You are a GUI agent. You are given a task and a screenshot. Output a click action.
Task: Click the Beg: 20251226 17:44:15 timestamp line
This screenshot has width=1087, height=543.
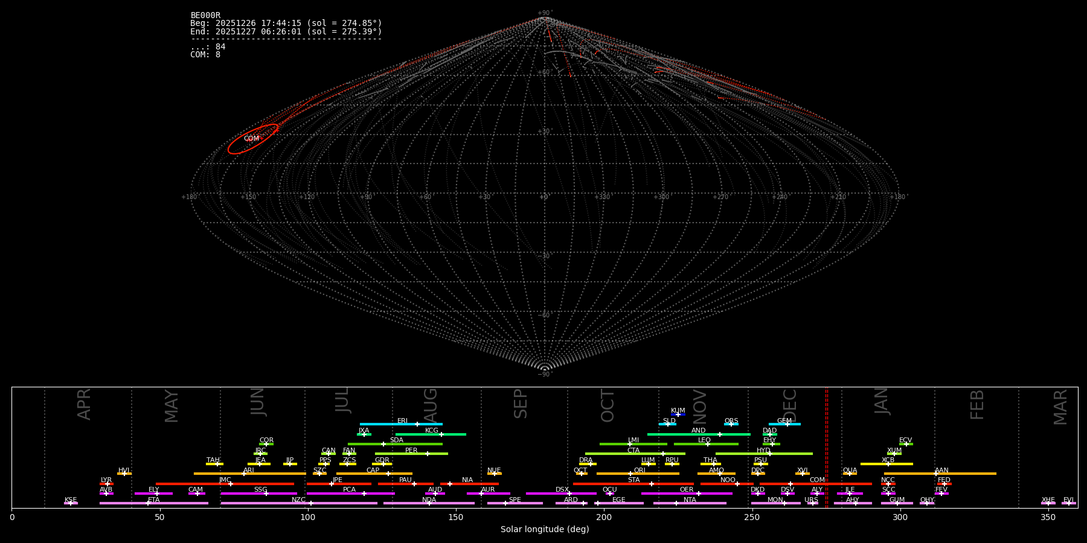pyautogui.click(x=286, y=24)
